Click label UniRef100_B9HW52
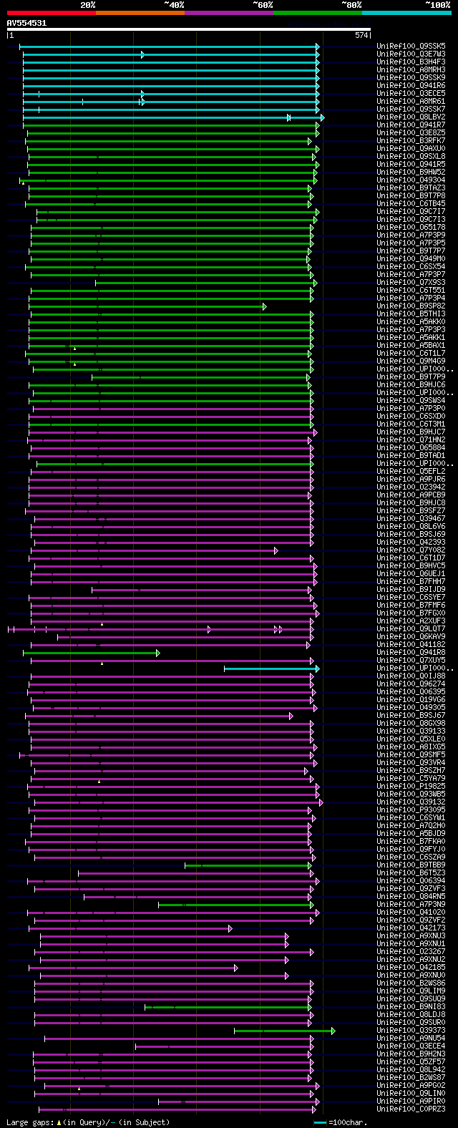This screenshot has width=458, height=1128. click(411, 172)
